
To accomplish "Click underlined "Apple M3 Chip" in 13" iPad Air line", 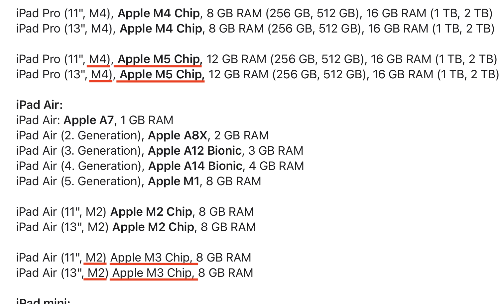I will [x=152, y=273].
